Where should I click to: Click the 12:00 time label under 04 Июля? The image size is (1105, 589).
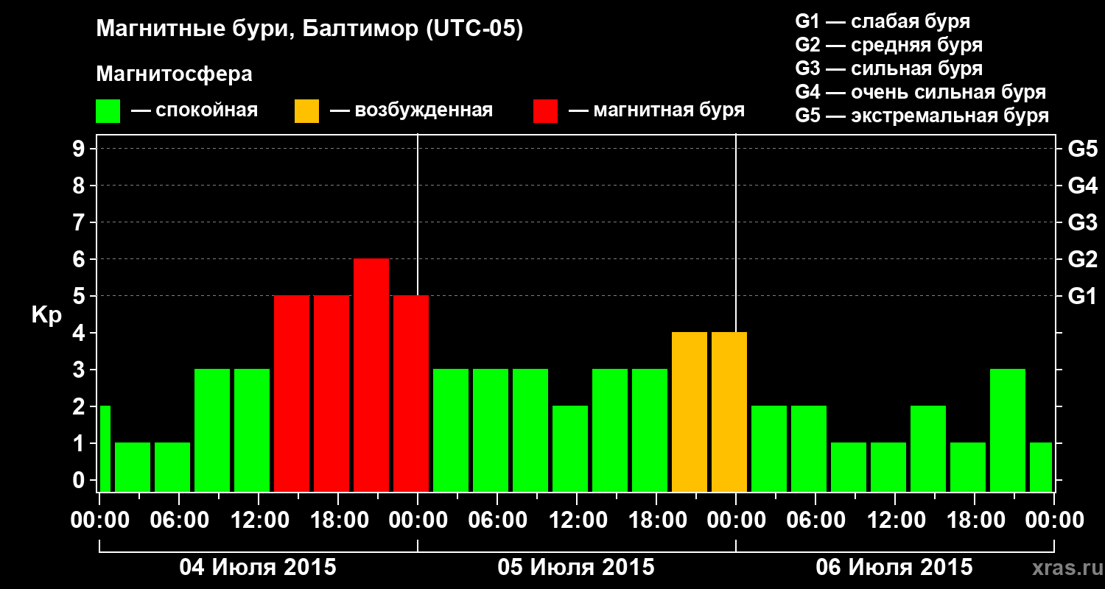[x=259, y=521]
